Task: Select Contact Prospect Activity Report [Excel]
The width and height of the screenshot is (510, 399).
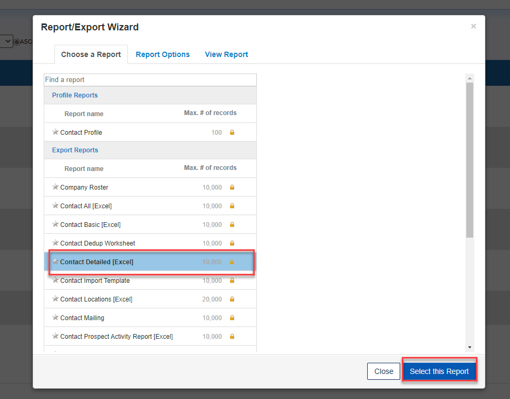Action: point(116,337)
